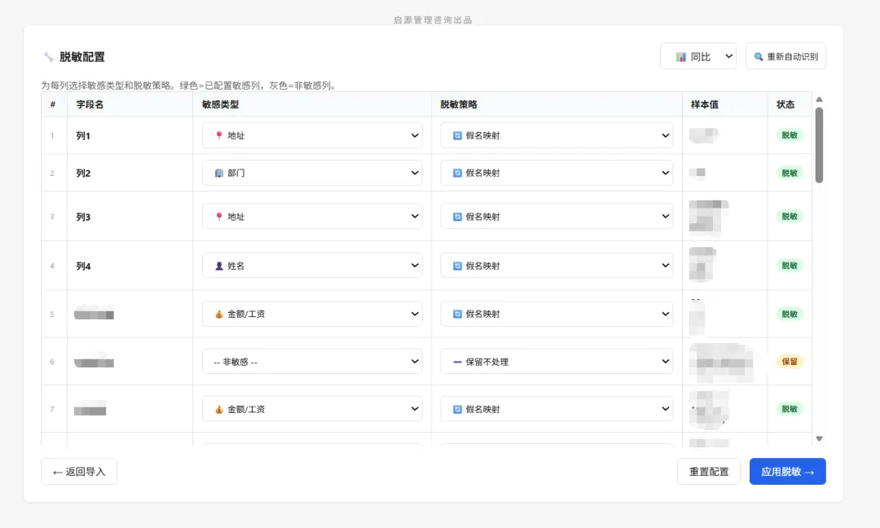Click the 列4 field name
The width and height of the screenshot is (880, 528).
point(83,266)
